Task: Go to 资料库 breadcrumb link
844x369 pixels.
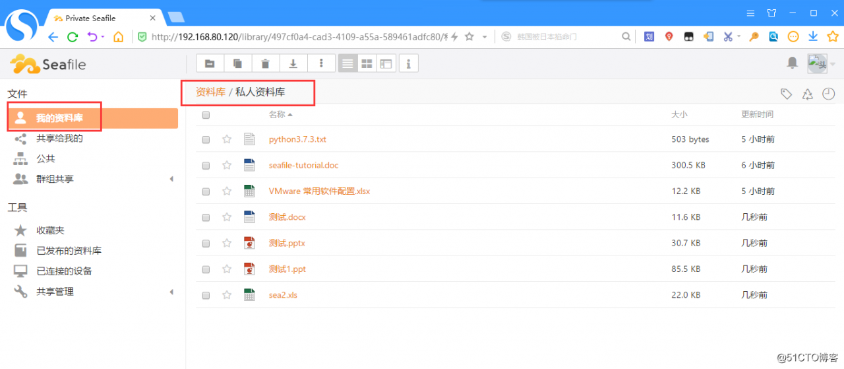Action: pos(210,92)
